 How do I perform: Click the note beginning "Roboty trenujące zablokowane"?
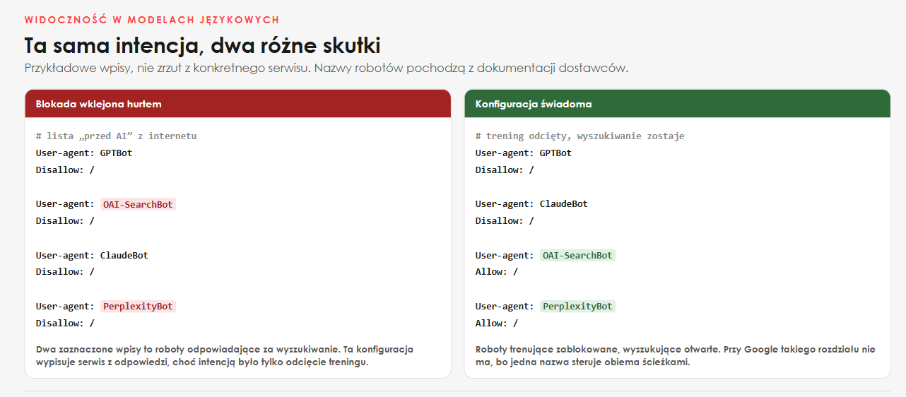[676, 356]
